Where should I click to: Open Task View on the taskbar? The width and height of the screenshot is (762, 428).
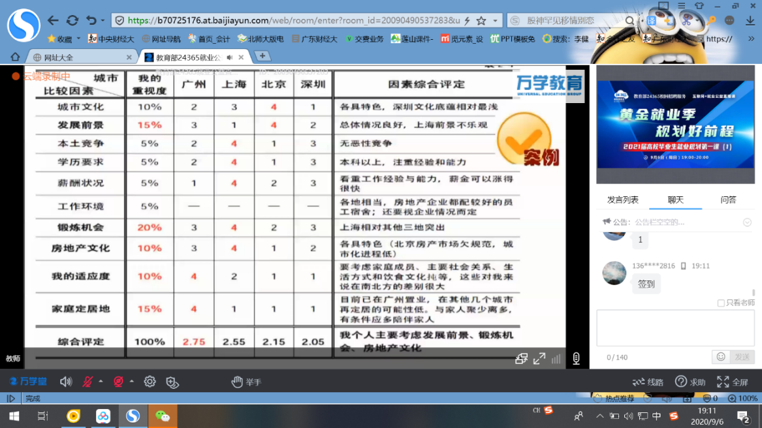click(x=42, y=416)
